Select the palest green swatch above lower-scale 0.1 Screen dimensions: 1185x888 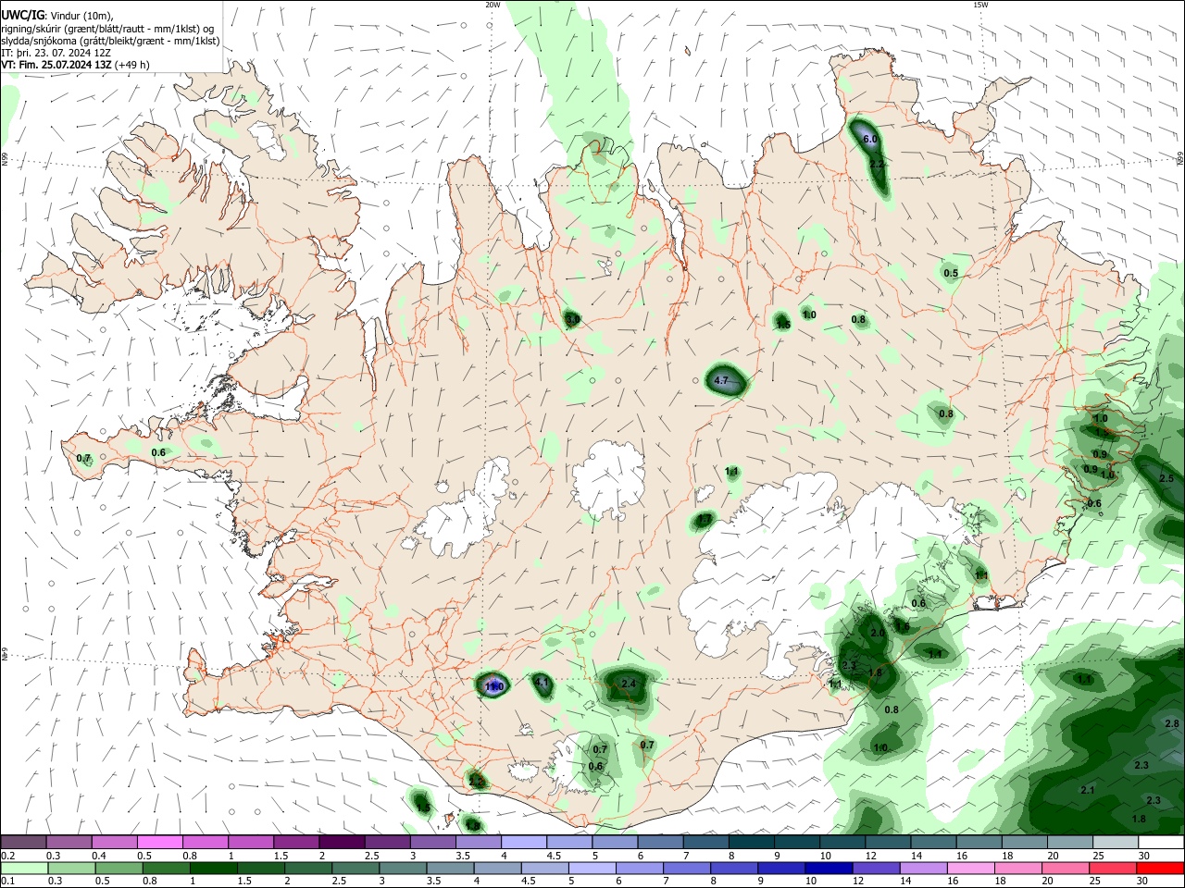(x=23, y=868)
